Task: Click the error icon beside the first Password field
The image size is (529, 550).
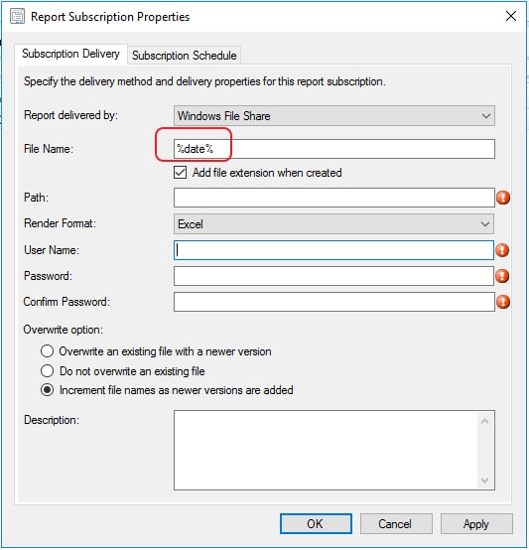Action: [502, 276]
